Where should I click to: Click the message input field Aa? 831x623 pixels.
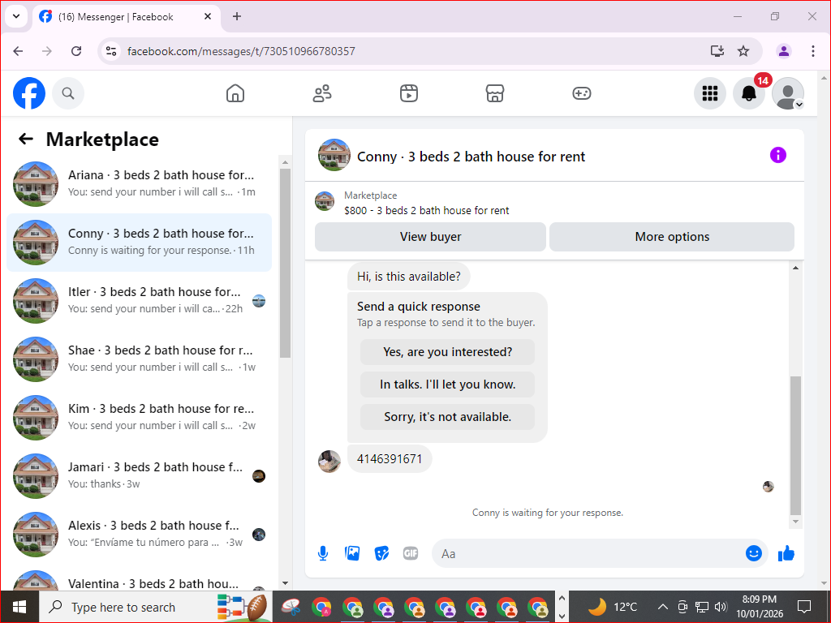pos(588,553)
